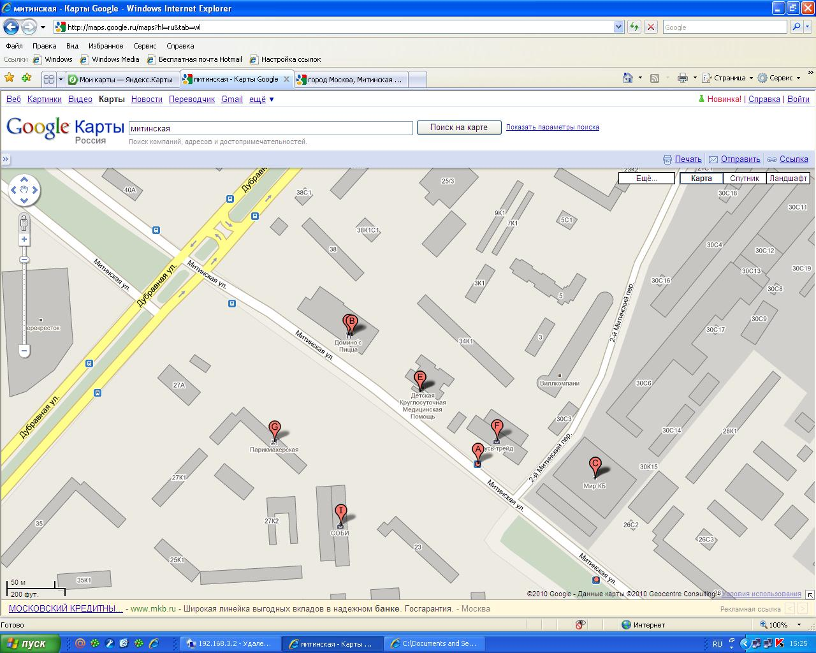Click the map zoom slider track
Screen dimensions: 816x653
(24, 300)
